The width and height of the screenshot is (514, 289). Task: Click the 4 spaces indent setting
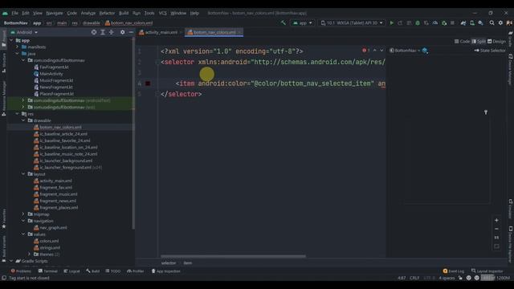447,278
